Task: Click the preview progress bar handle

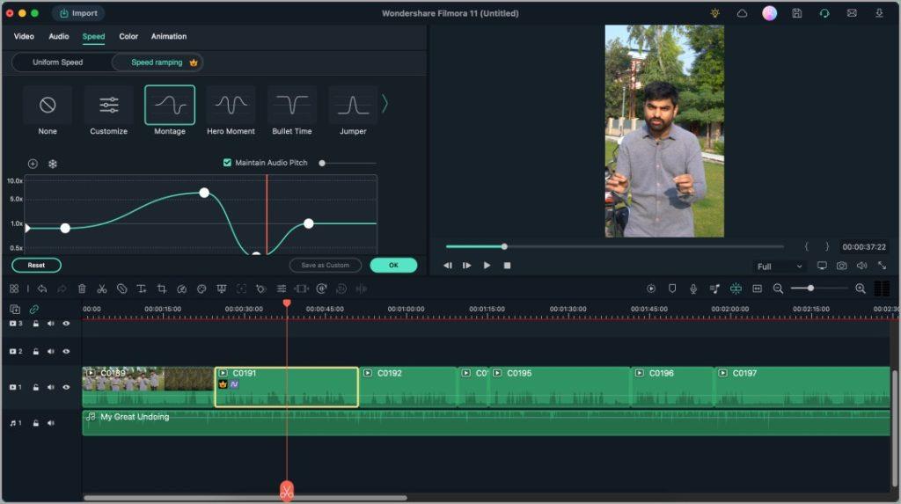Action: [504, 246]
